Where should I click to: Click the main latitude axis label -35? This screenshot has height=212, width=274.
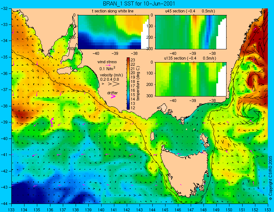pos(4,57)
